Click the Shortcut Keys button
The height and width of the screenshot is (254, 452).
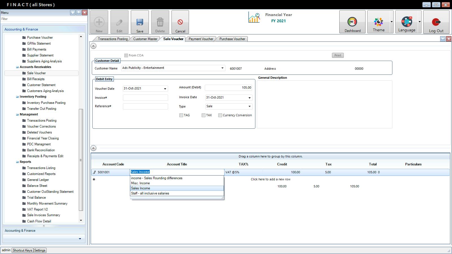[22, 250]
